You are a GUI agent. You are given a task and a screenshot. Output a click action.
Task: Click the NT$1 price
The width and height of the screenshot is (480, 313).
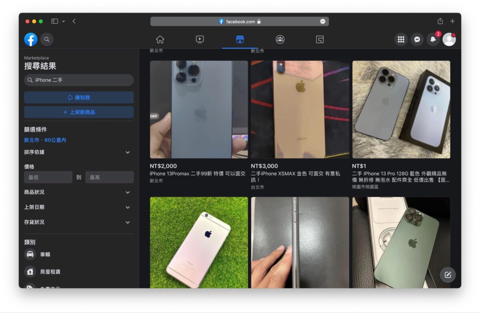(359, 166)
